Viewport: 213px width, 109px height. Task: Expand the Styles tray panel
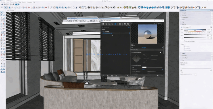[196, 20]
